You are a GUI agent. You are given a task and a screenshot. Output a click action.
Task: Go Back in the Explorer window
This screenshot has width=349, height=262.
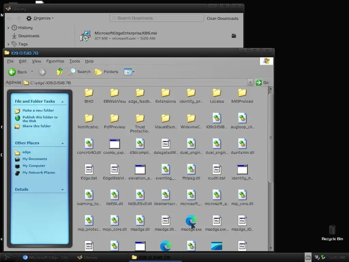coord(18,72)
